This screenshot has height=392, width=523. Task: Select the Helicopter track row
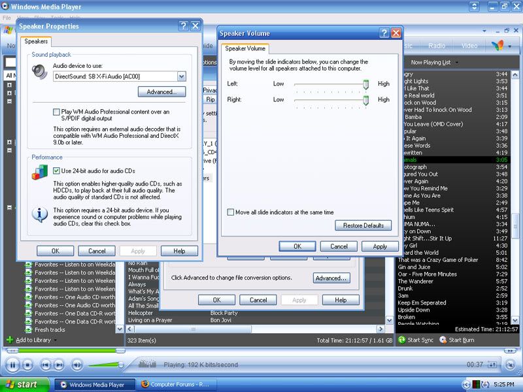coord(255,313)
